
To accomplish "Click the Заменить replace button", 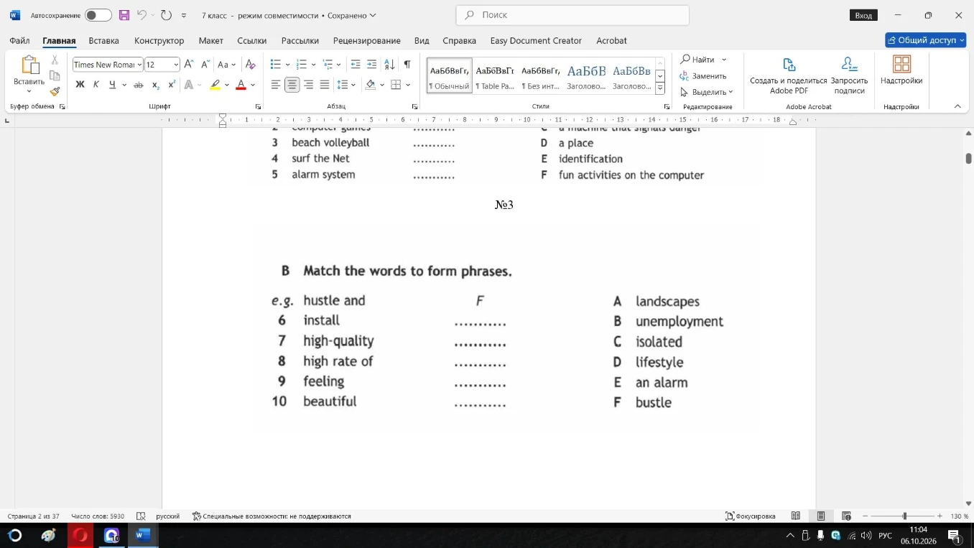I will point(703,75).
